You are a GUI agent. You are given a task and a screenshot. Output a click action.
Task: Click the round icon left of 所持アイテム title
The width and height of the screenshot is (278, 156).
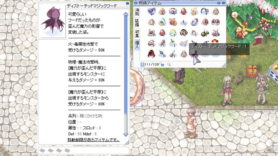[x=136, y=3]
